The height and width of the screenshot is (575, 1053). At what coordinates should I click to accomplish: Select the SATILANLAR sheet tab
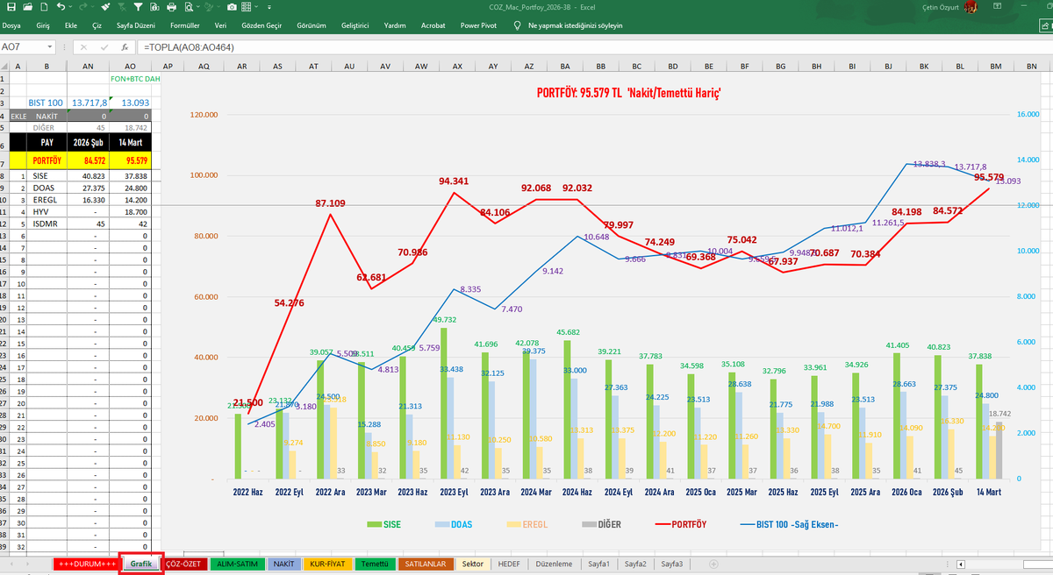[426, 564]
